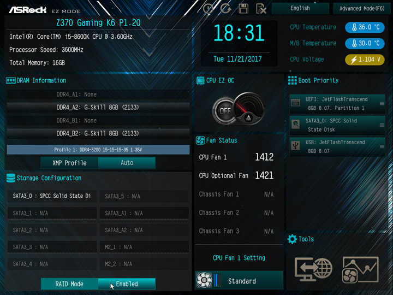Click the power/exit icon in top bar
Screen dimensions: 393x295
click(208, 9)
